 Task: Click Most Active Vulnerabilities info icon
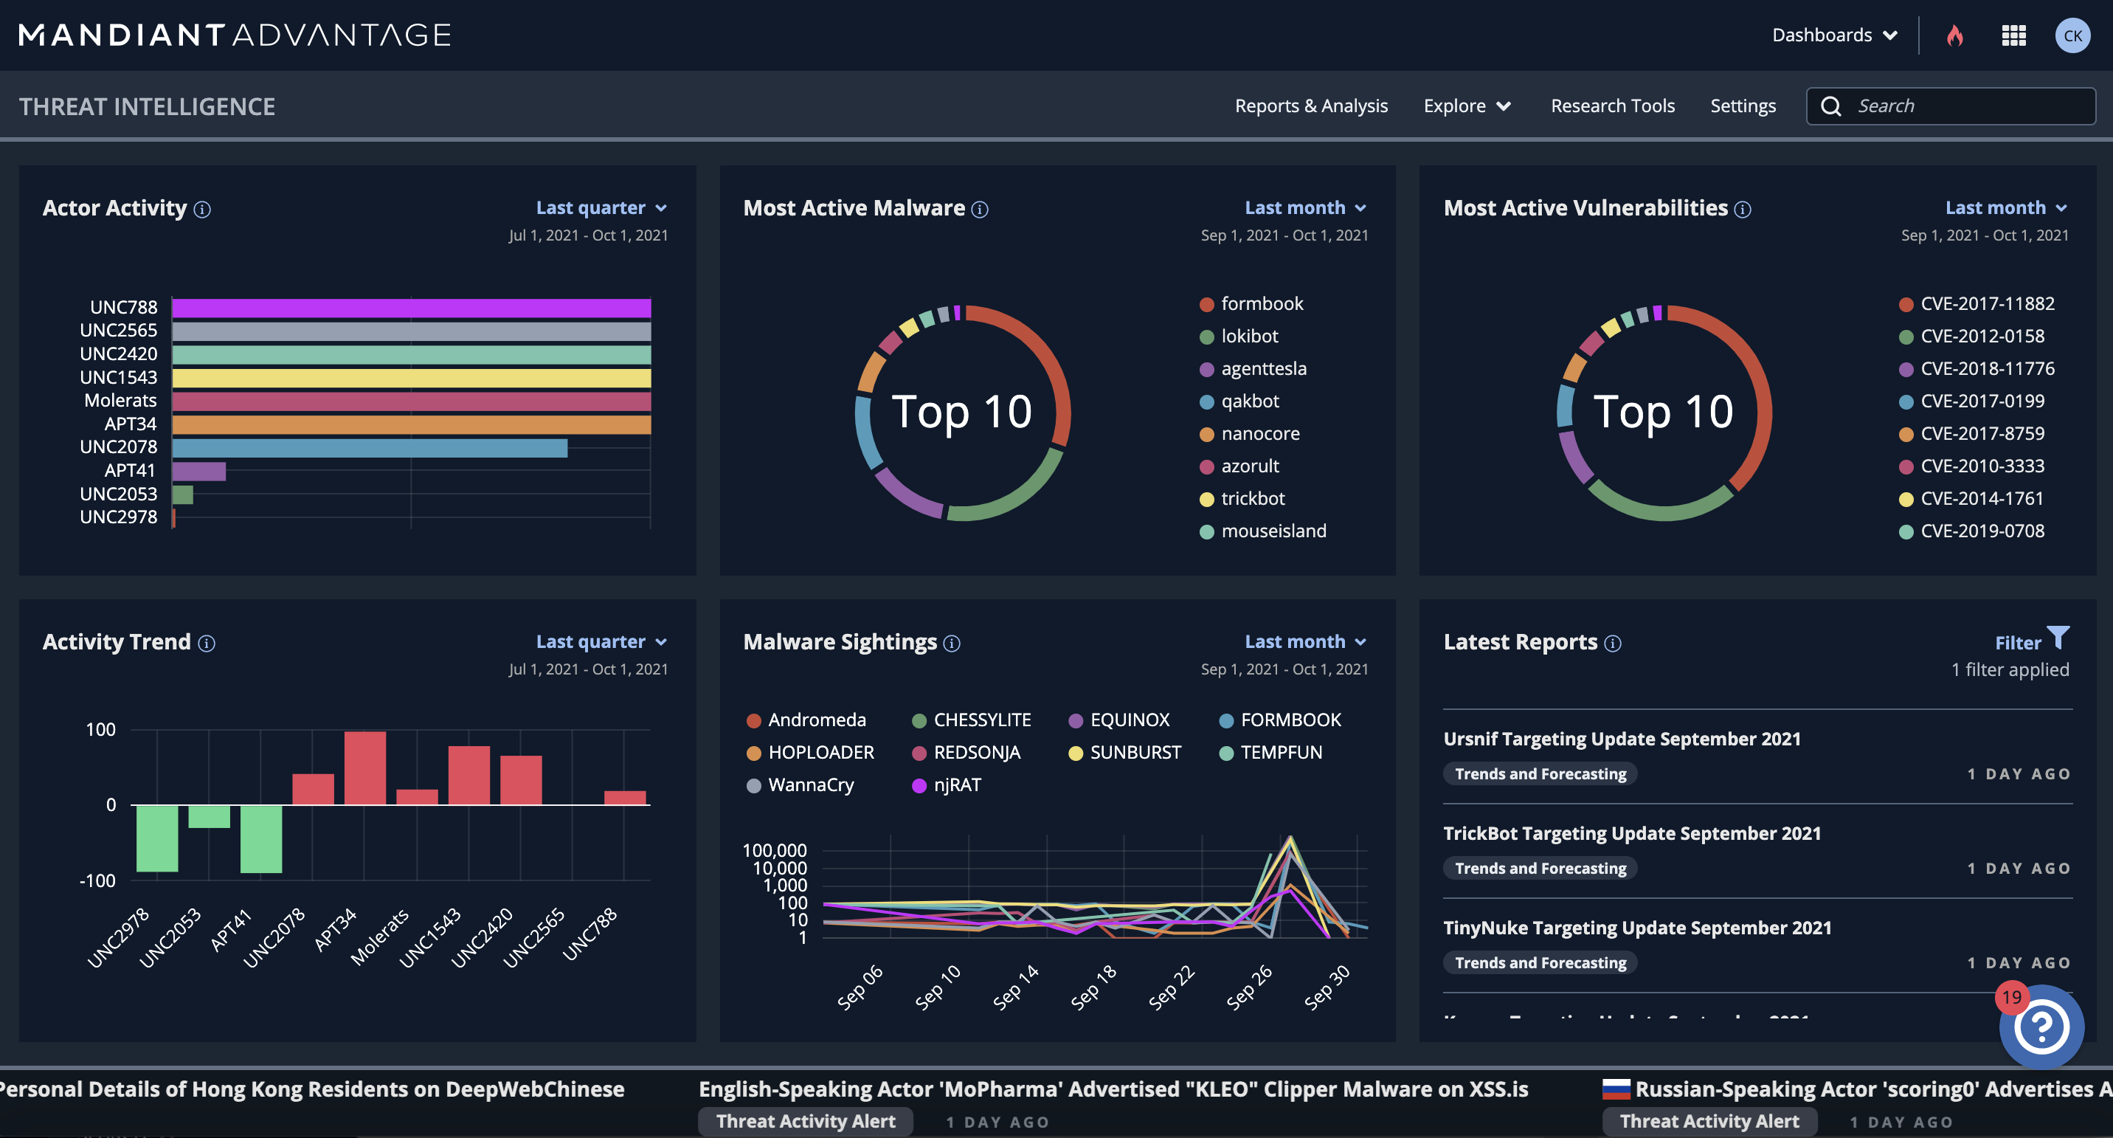(x=1742, y=210)
